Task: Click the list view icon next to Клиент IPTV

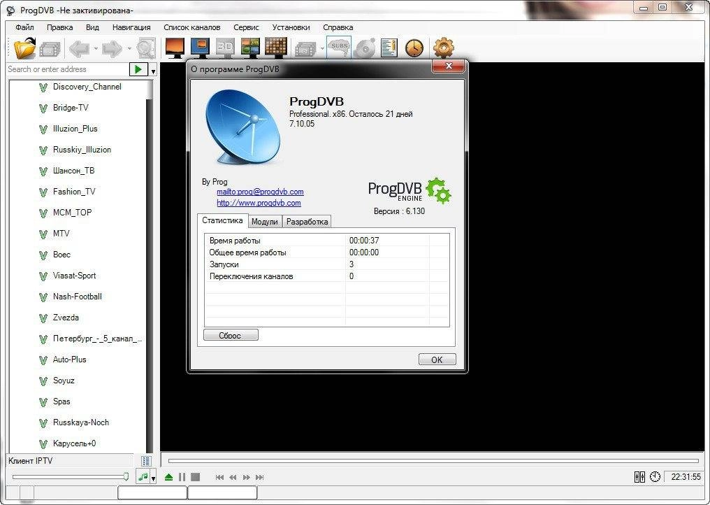Action: (x=146, y=461)
